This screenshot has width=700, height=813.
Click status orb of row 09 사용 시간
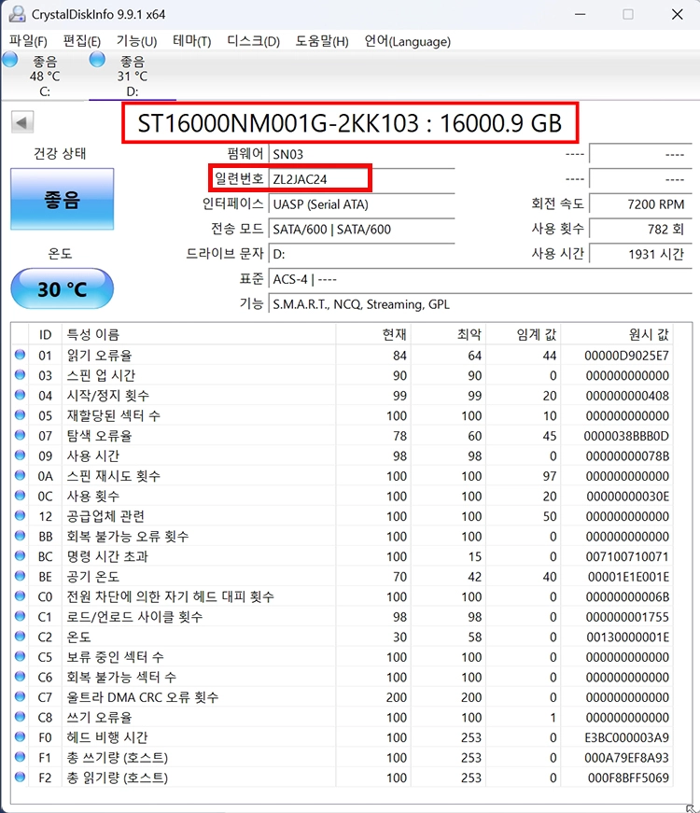[20, 456]
